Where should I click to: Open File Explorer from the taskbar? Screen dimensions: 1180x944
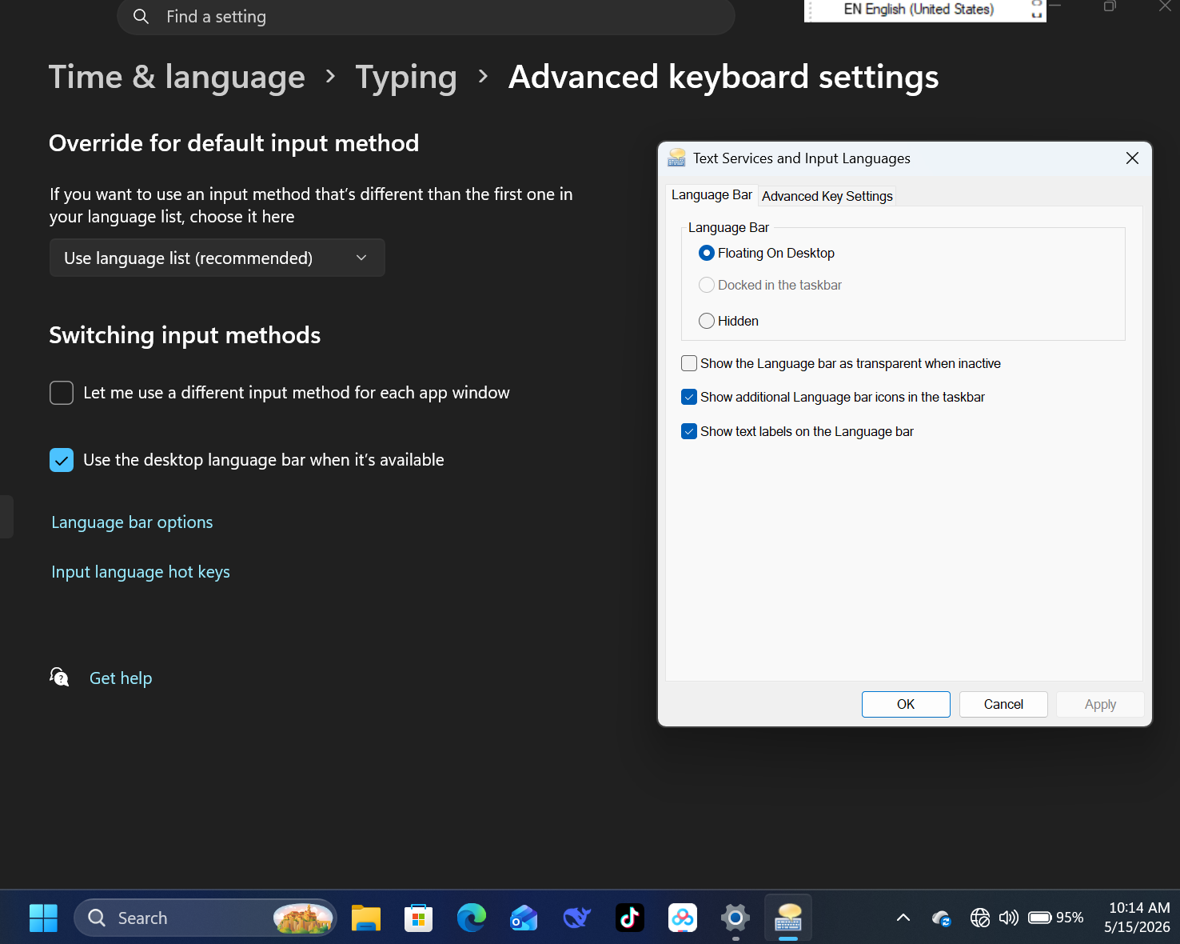[x=366, y=918]
